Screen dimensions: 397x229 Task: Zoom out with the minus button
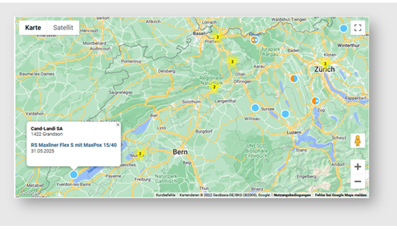357,182
